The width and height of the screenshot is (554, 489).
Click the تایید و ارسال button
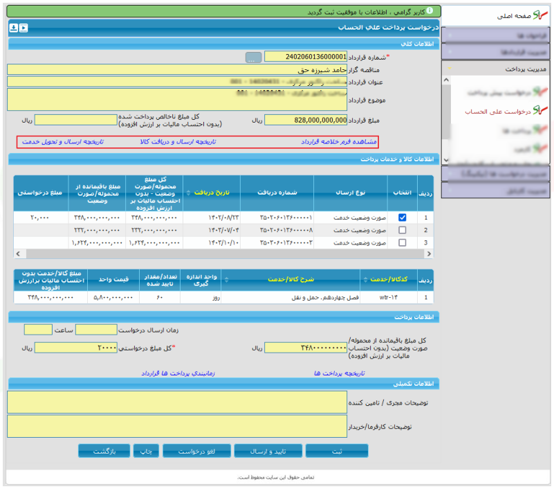[268, 451]
